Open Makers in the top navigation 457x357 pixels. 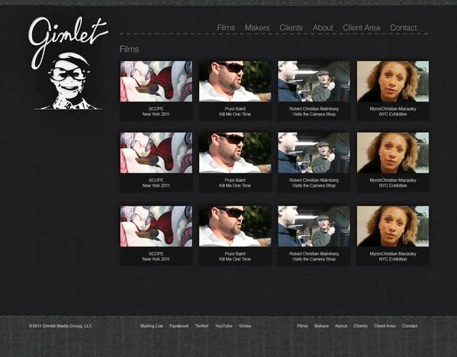(x=257, y=28)
